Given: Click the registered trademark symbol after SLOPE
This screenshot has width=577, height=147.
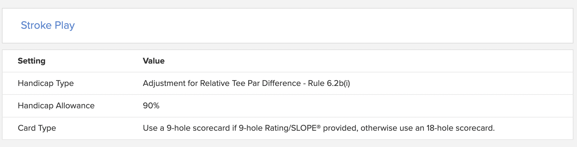Looking at the screenshot, I should 318,126.
